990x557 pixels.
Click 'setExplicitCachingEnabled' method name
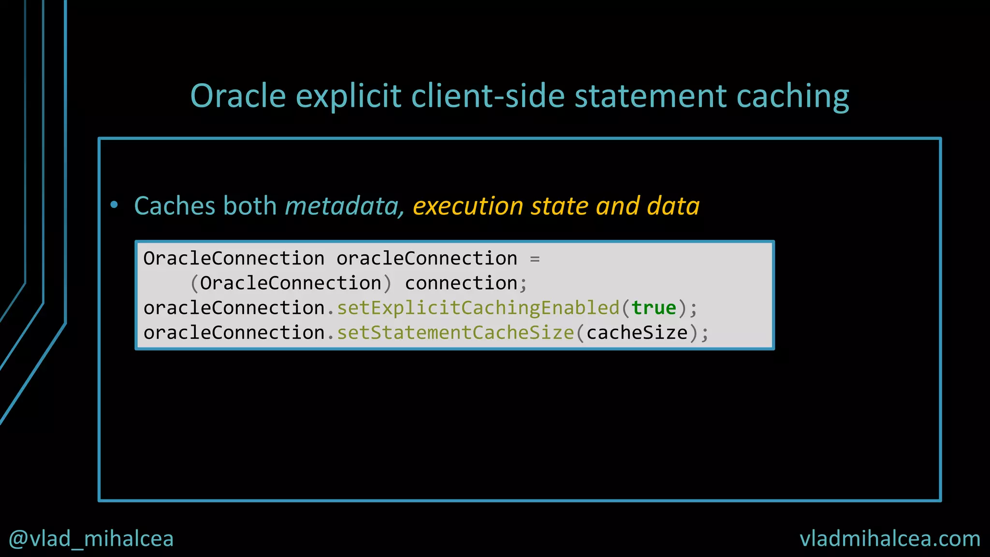coord(478,308)
